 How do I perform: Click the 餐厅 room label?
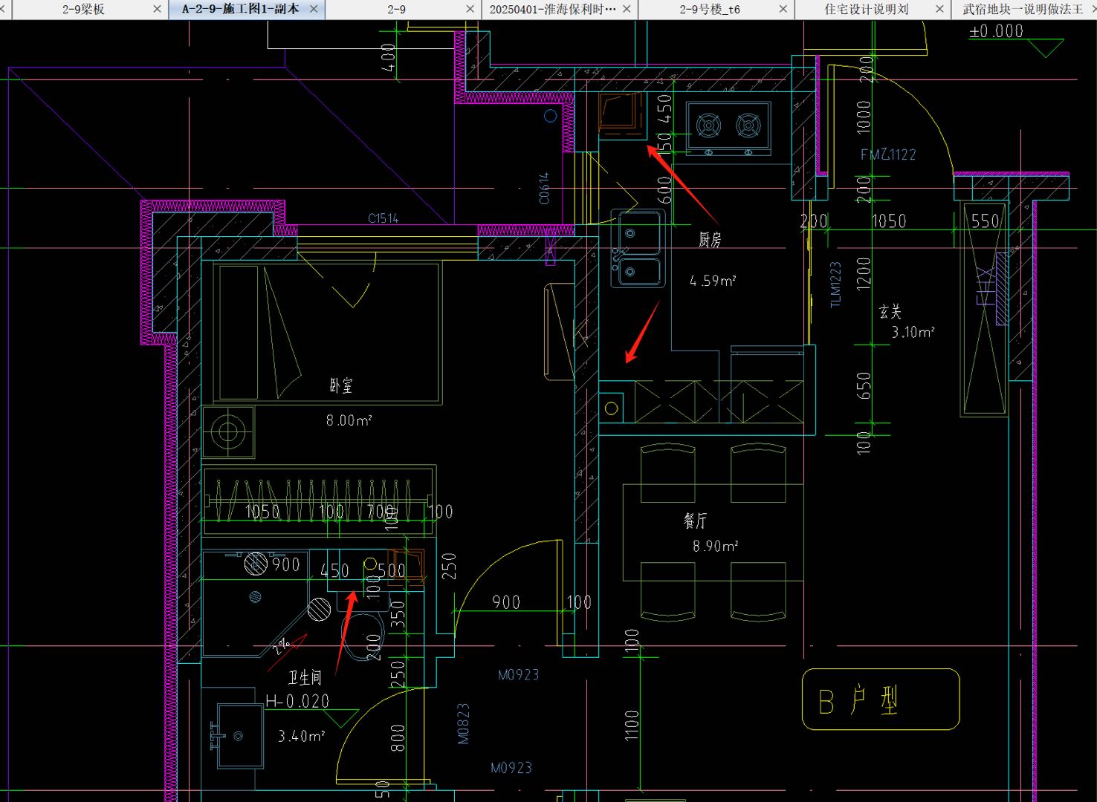pyautogui.click(x=696, y=520)
